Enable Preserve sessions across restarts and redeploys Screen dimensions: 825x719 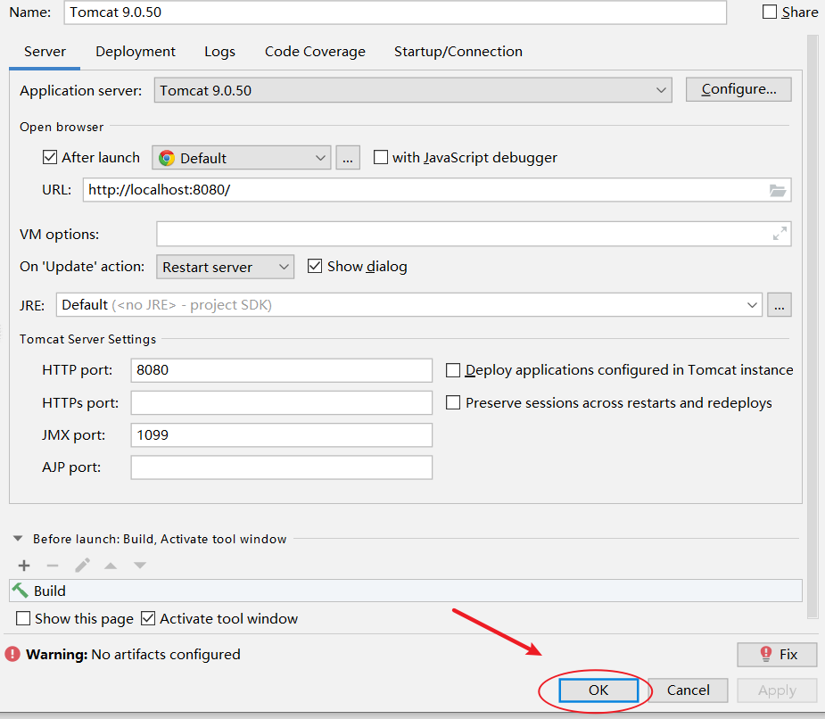pos(453,402)
